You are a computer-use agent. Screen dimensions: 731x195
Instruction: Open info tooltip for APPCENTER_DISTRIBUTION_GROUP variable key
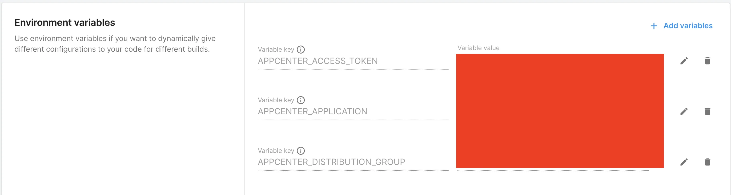click(x=301, y=151)
